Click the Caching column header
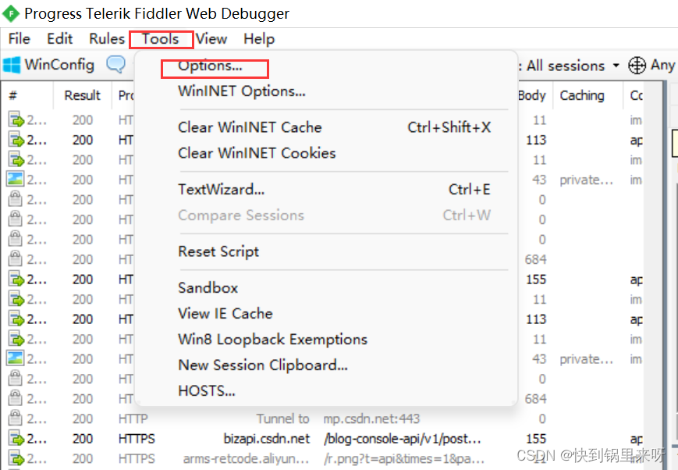The width and height of the screenshot is (678, 470). (581, 95)
